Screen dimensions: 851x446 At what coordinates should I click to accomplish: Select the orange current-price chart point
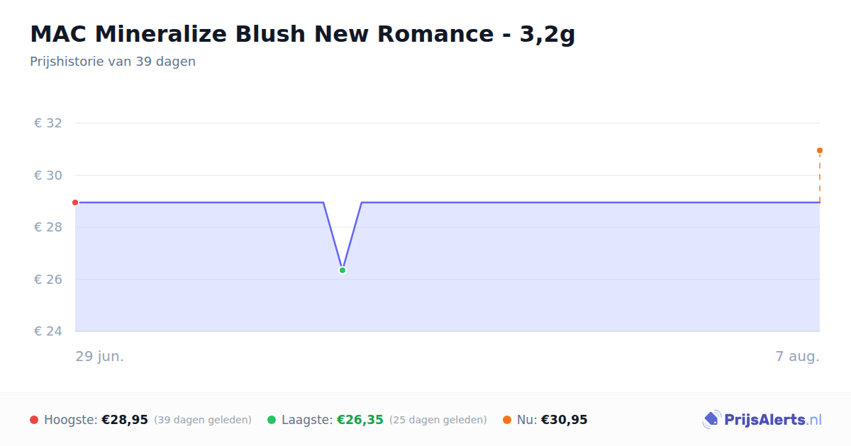coord(820,150)
